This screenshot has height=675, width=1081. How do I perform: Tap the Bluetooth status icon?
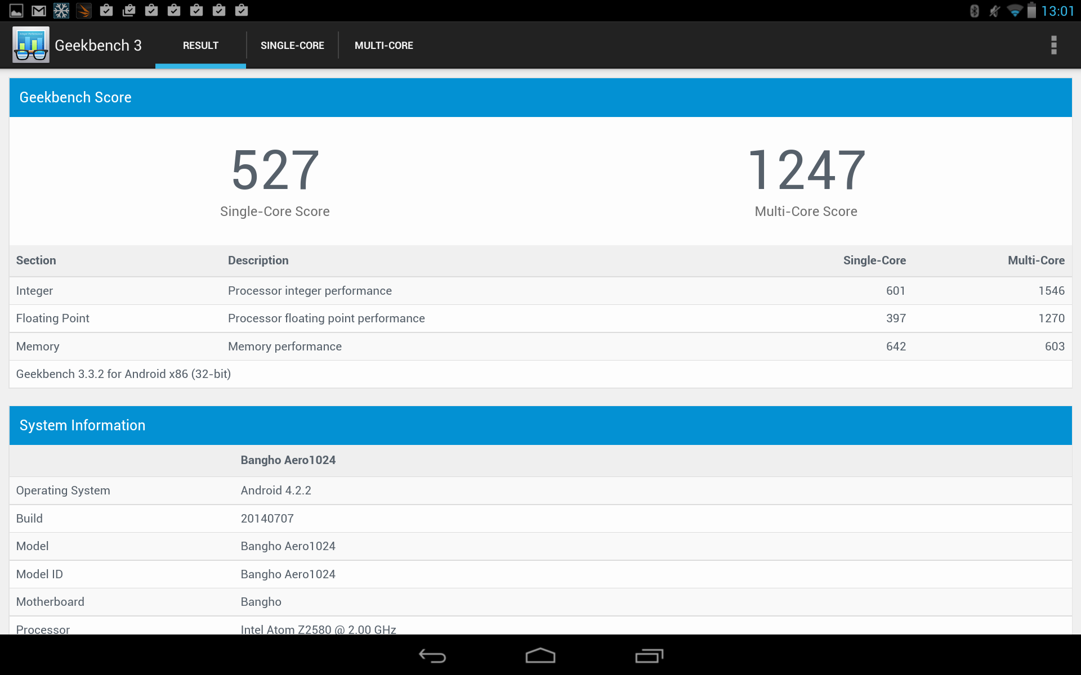[975, 11]
